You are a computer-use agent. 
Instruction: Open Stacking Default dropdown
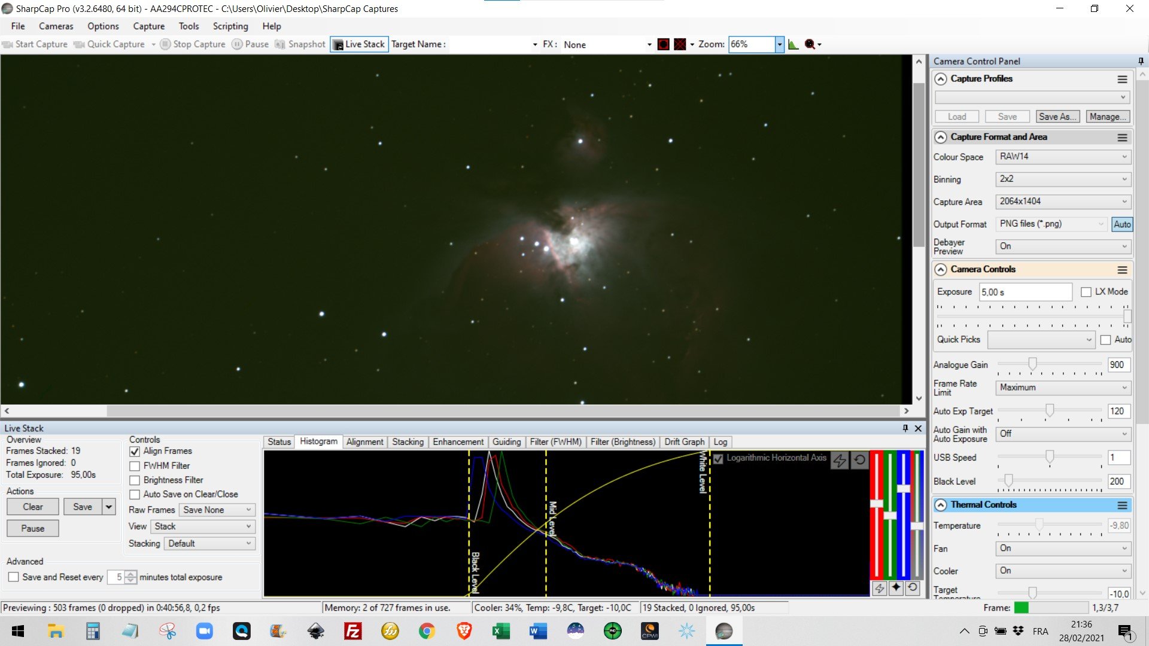[210, 544]
